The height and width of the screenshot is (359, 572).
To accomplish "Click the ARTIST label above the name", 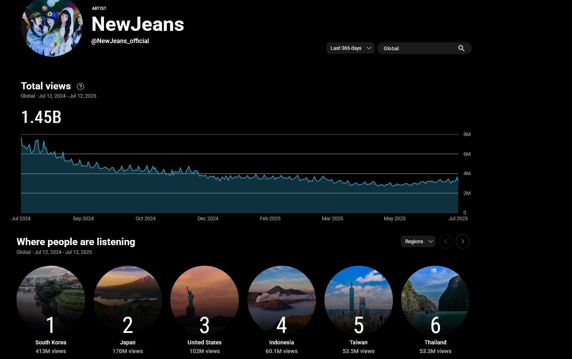I will click(99, 8).
